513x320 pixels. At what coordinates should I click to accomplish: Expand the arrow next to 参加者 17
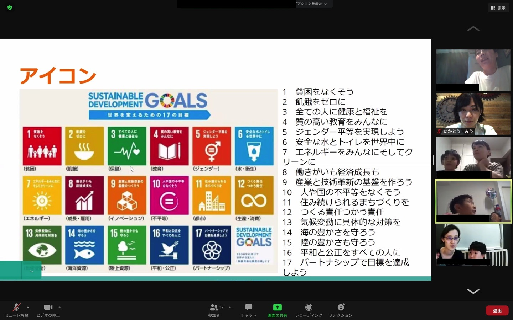coord(230,308)
